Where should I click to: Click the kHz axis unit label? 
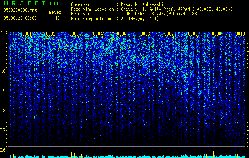coord(4,32)
